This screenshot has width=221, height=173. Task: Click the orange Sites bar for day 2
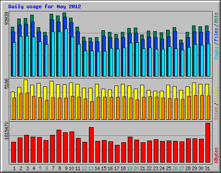tap(21, 106)
